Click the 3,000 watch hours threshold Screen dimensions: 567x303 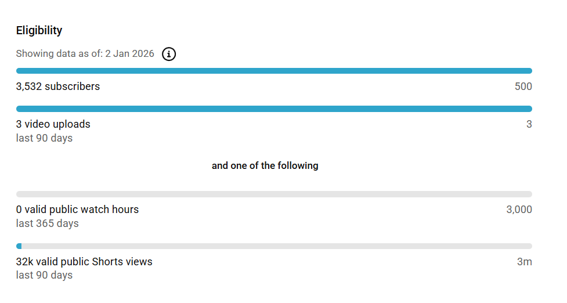click(x=519, y=210)
